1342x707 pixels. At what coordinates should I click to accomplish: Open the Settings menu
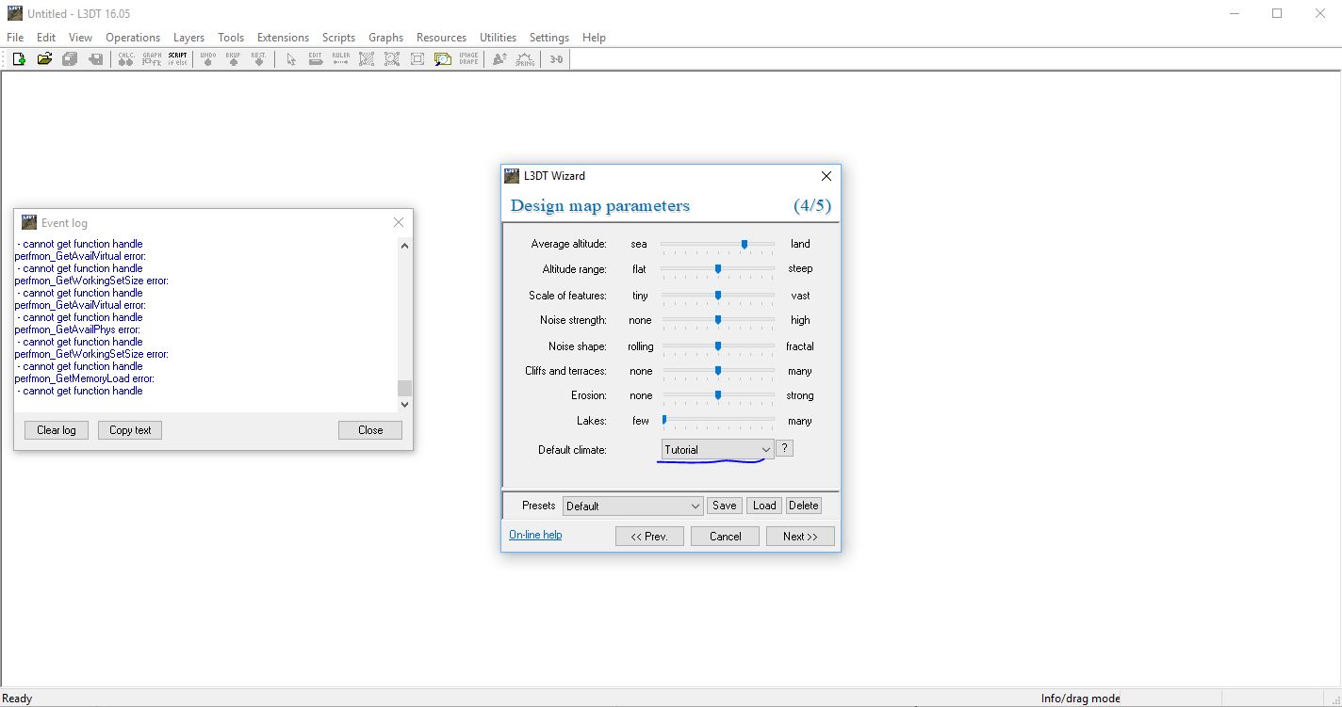click(548, 38)
